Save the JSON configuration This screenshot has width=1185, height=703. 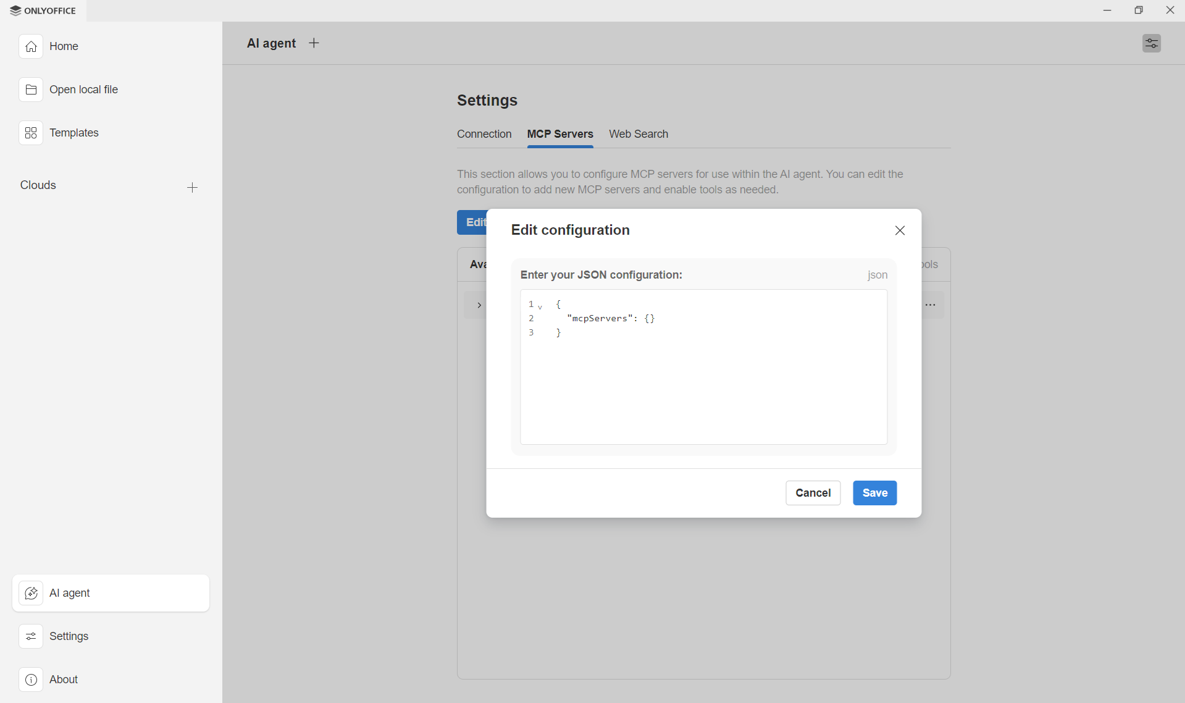[x=874, y=493]
